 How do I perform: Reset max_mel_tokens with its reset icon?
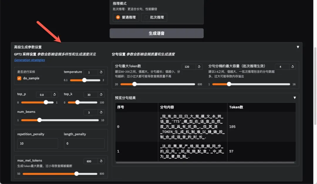point(101,161)
